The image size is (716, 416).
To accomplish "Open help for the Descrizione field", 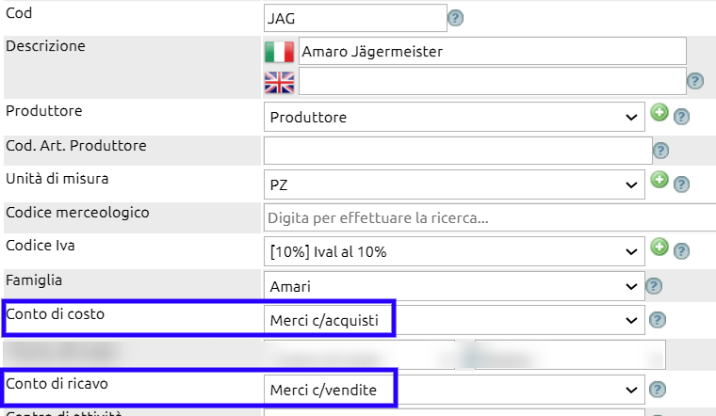I will point(695,81).
